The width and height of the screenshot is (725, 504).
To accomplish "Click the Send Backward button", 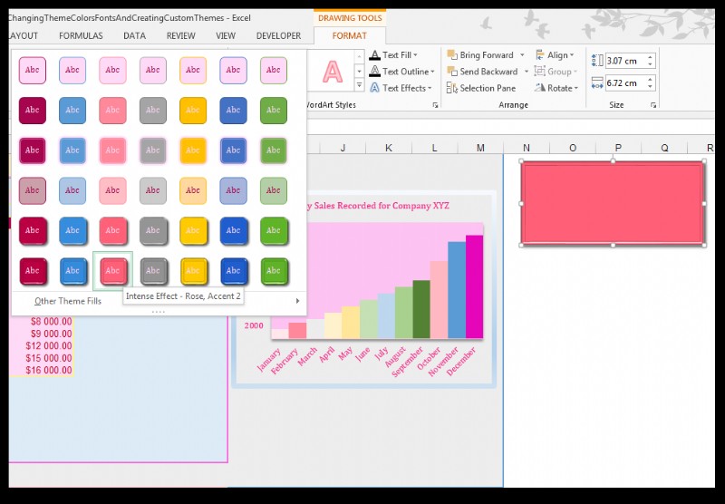I will [x=482, y=72].
